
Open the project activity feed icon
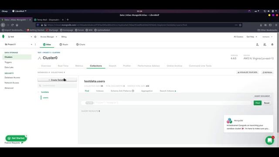[265, 44]
